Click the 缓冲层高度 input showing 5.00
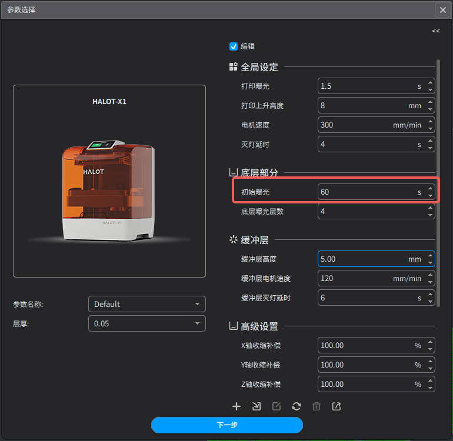 (376, 259)
